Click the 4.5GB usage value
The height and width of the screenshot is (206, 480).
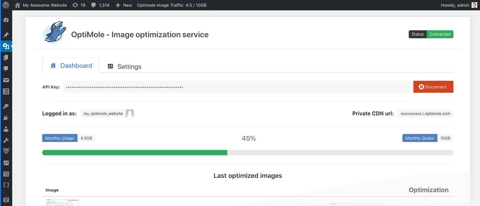86,138
